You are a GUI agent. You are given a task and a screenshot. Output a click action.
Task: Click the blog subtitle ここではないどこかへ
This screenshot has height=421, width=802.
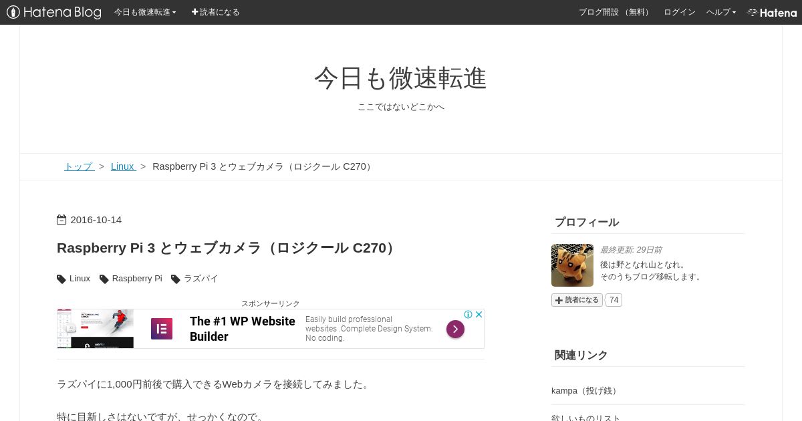[x=401, y=107]
